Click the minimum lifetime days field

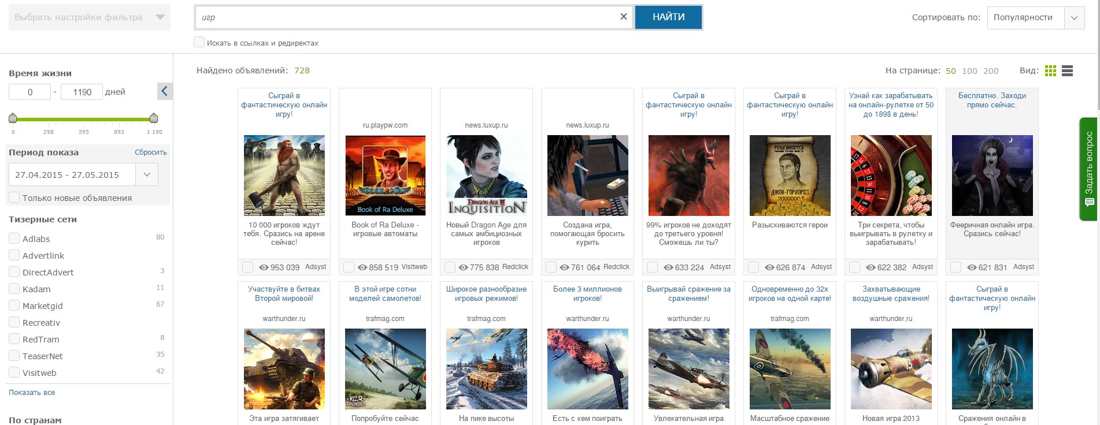[29, 92]
